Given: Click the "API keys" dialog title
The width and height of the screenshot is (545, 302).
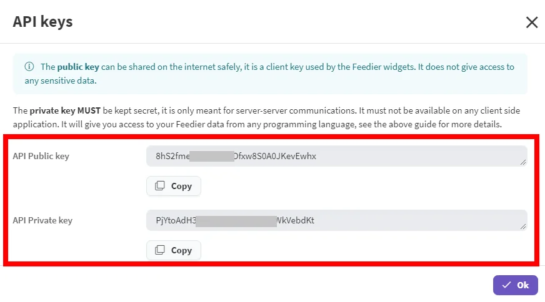Looking at the screenshot, I should click(x=42, y=21).
